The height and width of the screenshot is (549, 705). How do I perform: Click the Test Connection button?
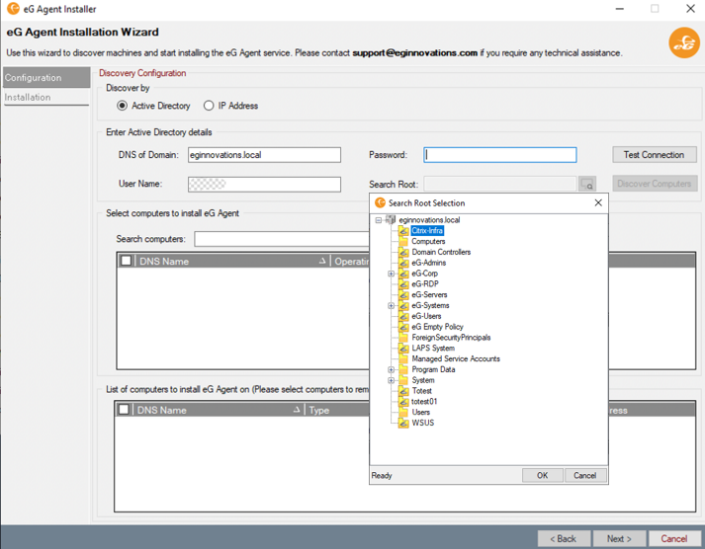point(655,154)
